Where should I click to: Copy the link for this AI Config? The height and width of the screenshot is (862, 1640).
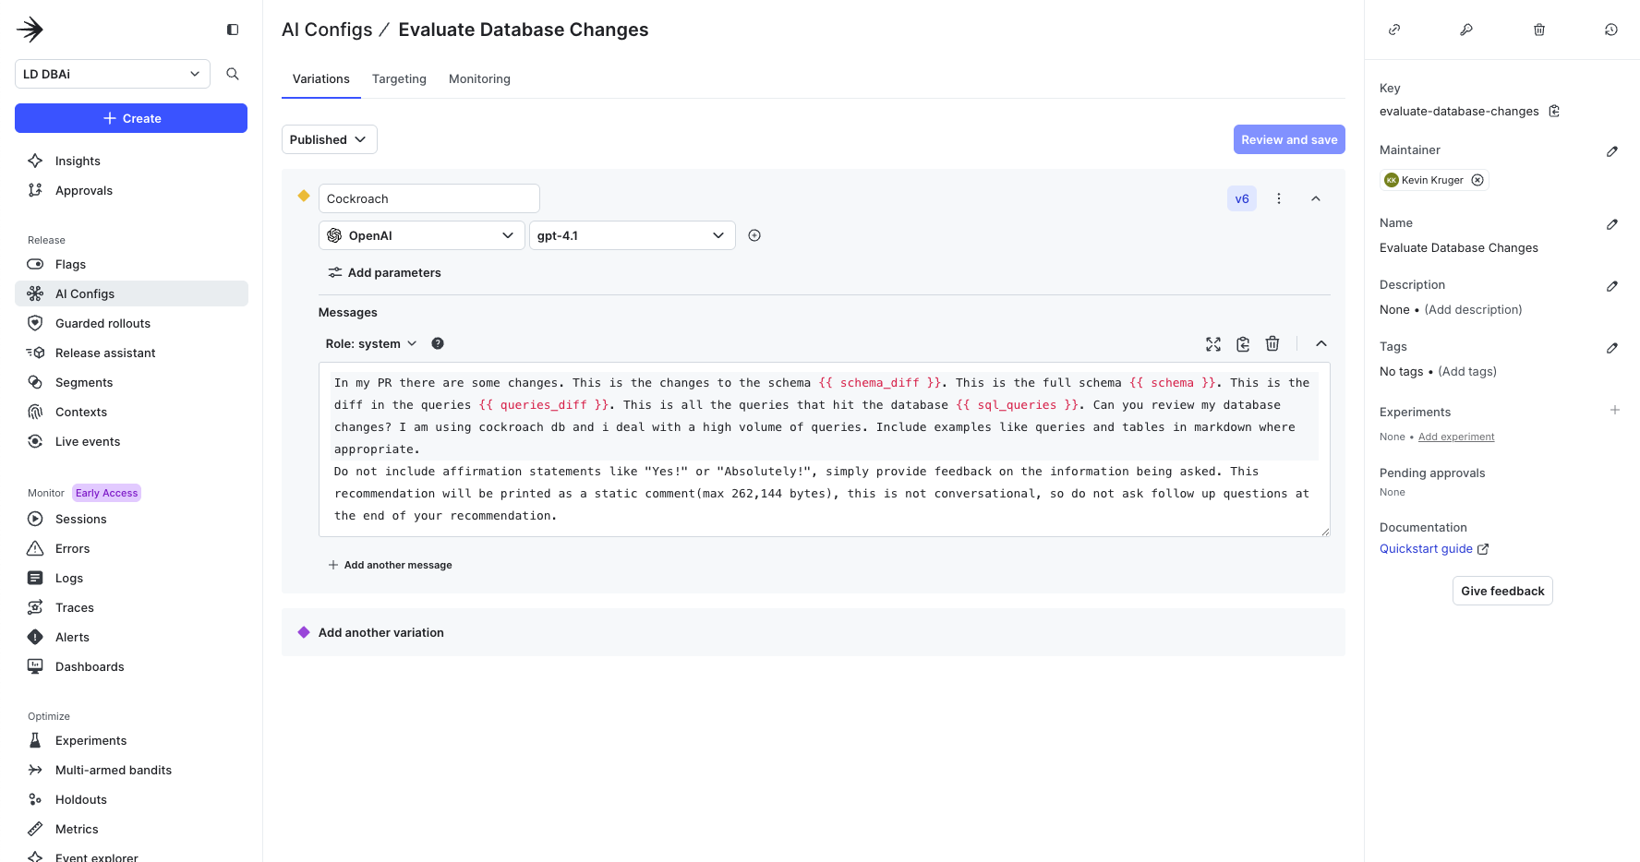click(1393, 29)
